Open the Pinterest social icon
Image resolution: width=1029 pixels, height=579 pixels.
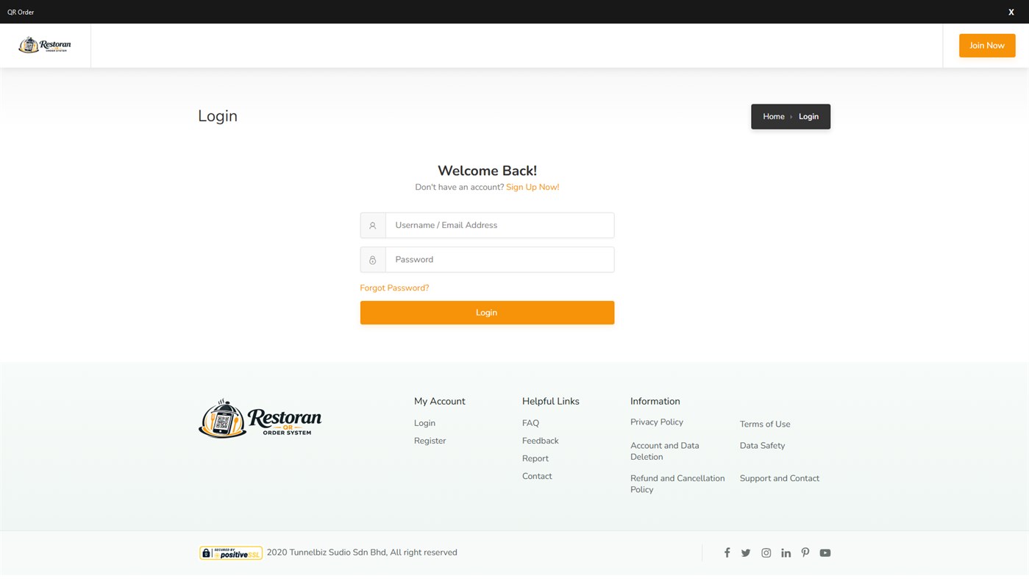pos(805,553)
